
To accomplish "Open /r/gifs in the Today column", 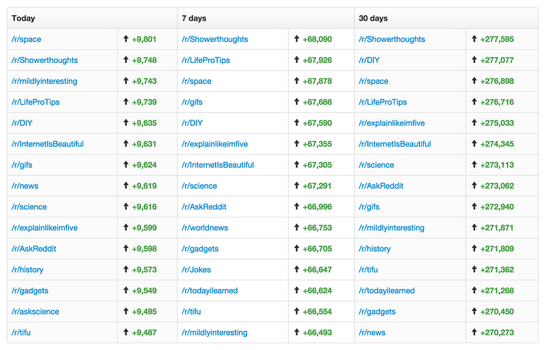I will [22, 165].
